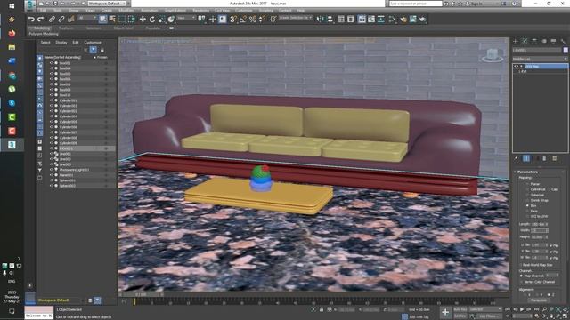Select Cylindrical mapping radio button
The image size is (570, 320).
click(528, 189)
